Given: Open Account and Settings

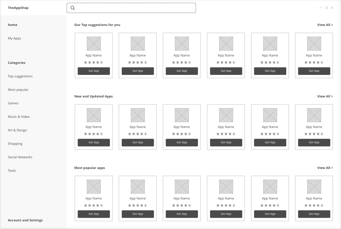Looking at the screenshot, I should (25, 220).
